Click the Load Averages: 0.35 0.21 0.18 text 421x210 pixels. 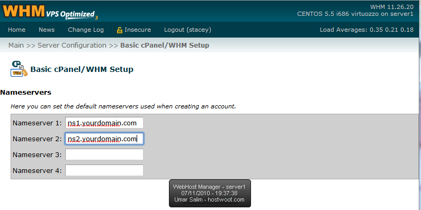coord(366,30)
